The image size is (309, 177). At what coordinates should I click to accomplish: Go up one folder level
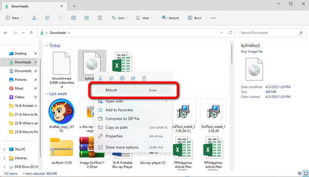pos(31,33)
